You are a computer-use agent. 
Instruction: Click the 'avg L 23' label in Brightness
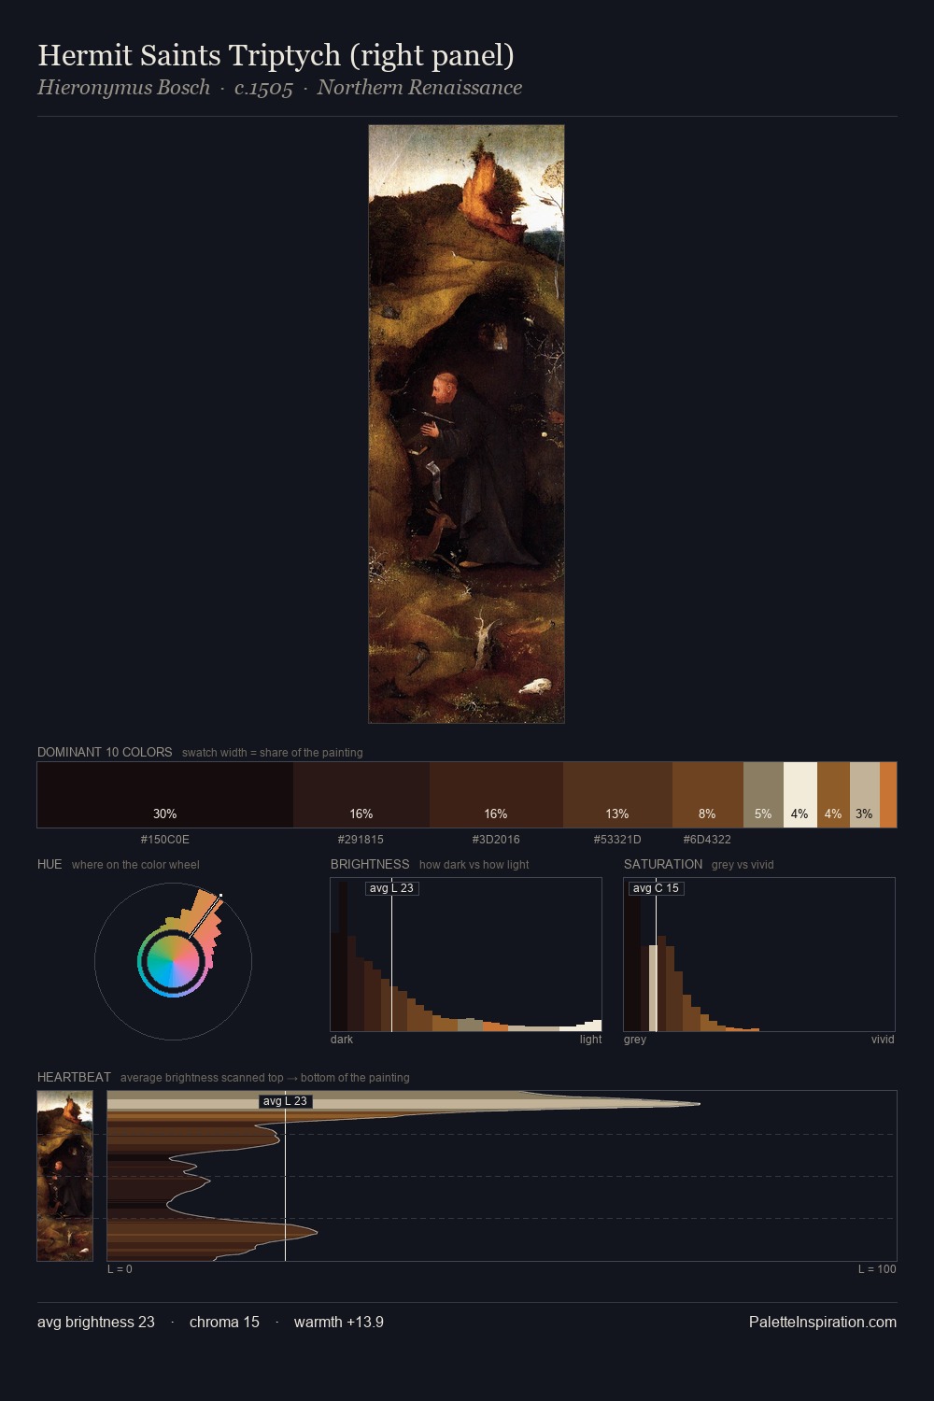391,888
